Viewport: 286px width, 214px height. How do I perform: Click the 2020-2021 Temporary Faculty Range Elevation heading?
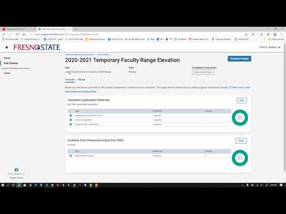tap(122, 60)
